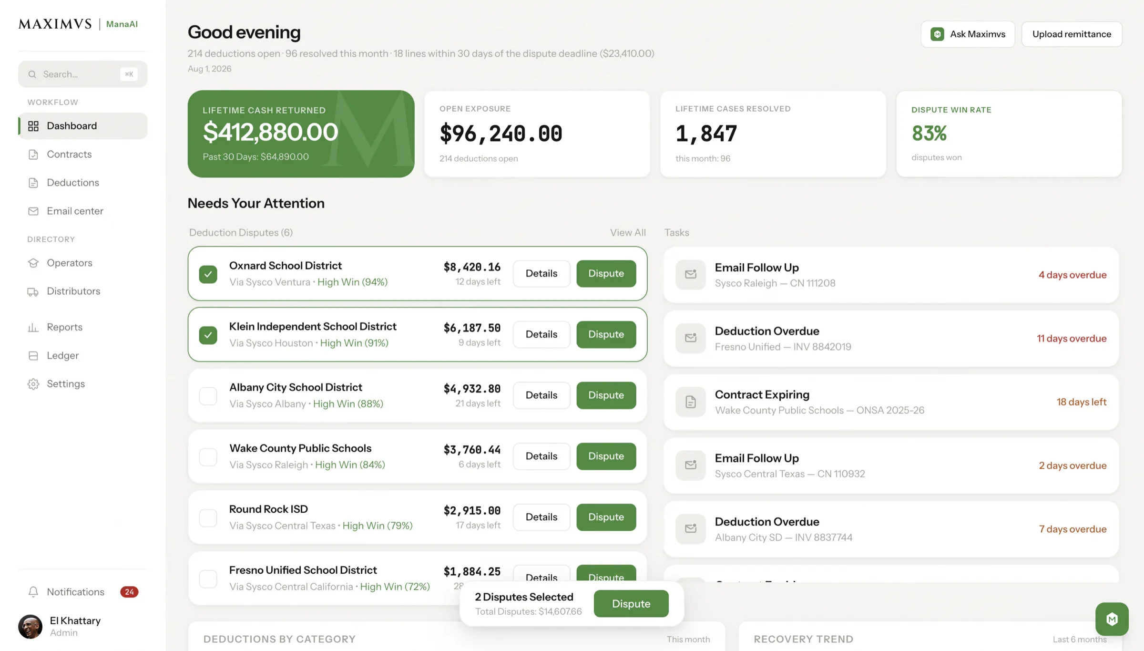The image size is (1144, 651).
Task: Click the Sysco Central Texas follow up mail icon
Action: coord(690,465)
